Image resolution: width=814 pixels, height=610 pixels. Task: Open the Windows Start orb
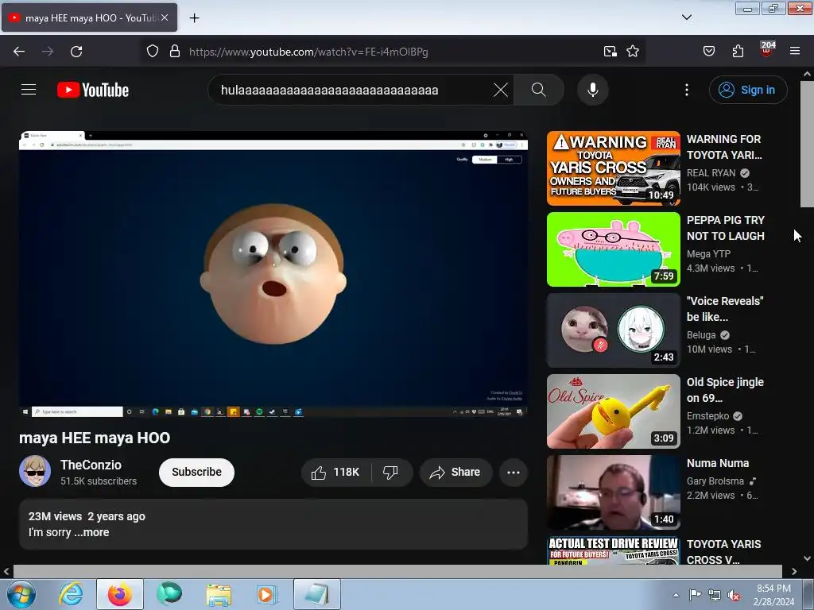click(21, 594)
